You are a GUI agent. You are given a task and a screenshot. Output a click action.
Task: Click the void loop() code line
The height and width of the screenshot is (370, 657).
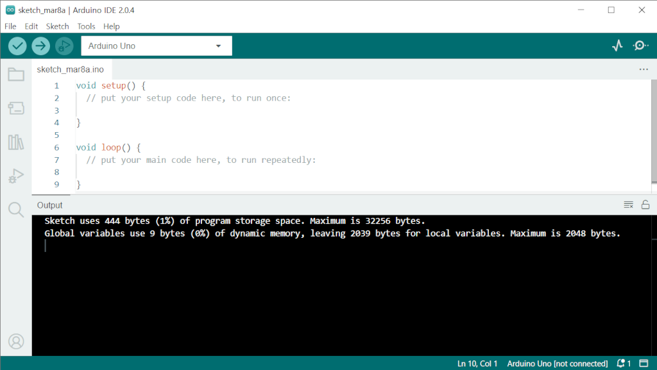coord(108,147)
